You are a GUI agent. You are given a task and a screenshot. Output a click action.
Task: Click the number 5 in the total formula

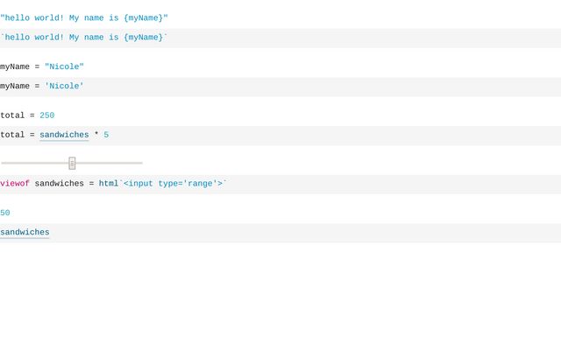pos(106,135)
